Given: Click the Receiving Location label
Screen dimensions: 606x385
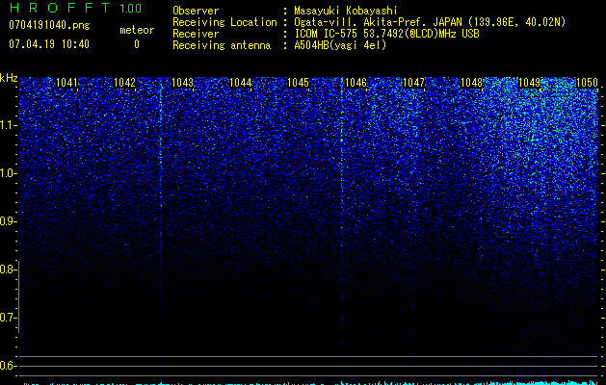Looking at the screenshot, I should pyautogui.click(x=224, y=22).
